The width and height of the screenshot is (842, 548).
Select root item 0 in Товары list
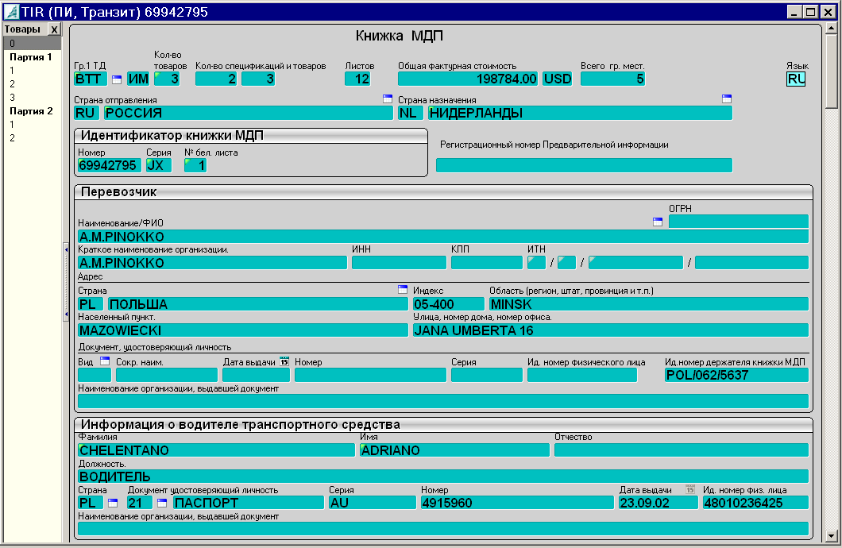pos(12,44)
